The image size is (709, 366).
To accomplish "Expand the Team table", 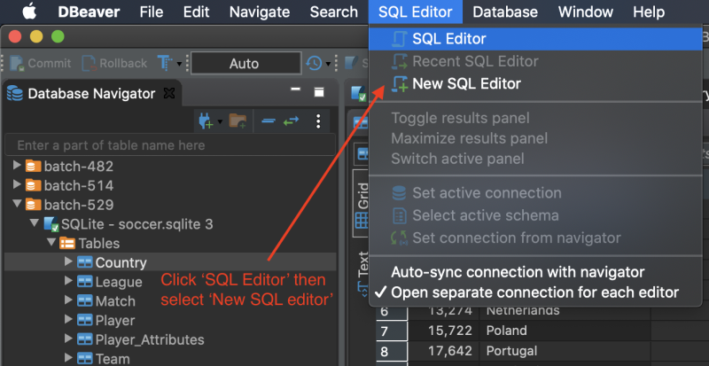I will point(68,359).
